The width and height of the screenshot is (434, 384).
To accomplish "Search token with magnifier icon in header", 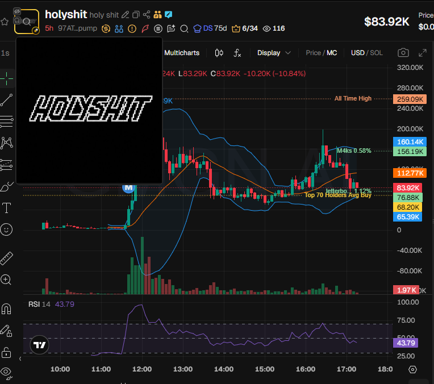I will click(184, 28).
